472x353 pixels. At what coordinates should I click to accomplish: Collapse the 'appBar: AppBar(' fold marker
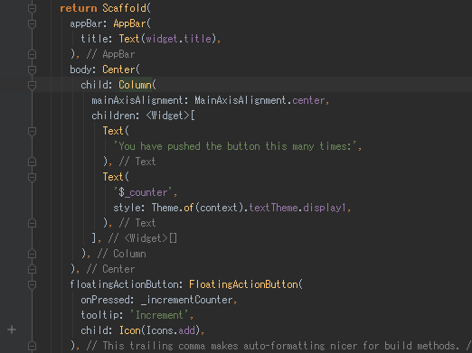(x=32, y=23)
